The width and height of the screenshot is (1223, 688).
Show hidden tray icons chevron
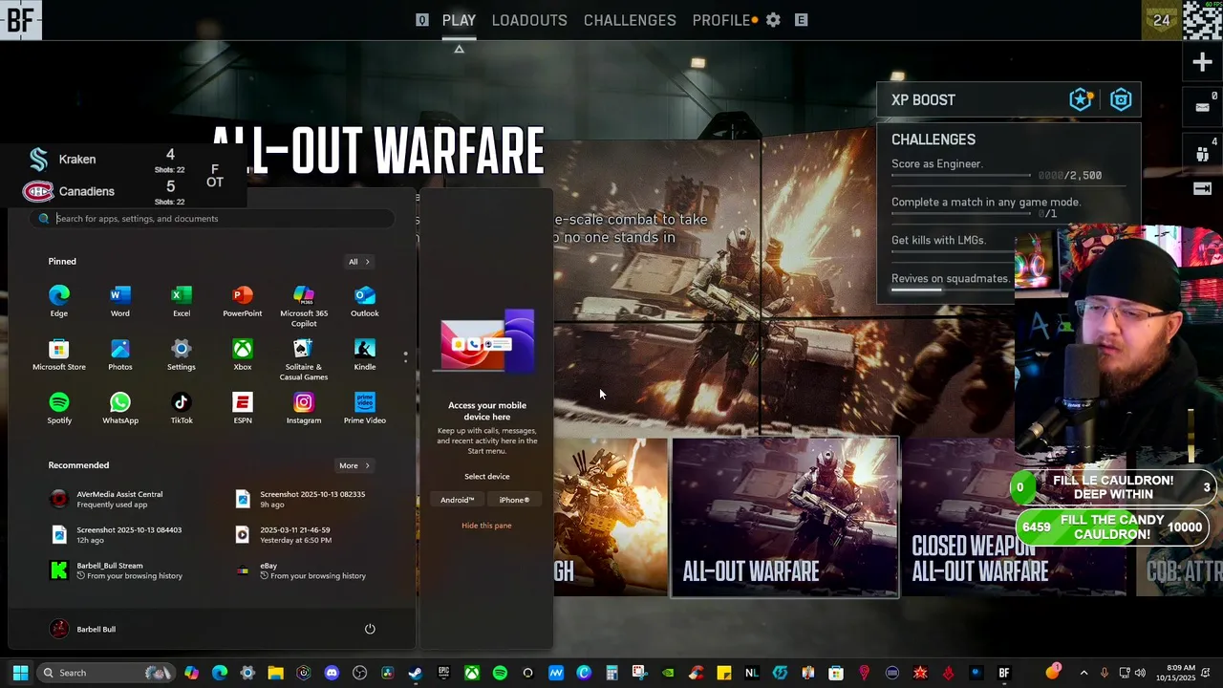1084,673
